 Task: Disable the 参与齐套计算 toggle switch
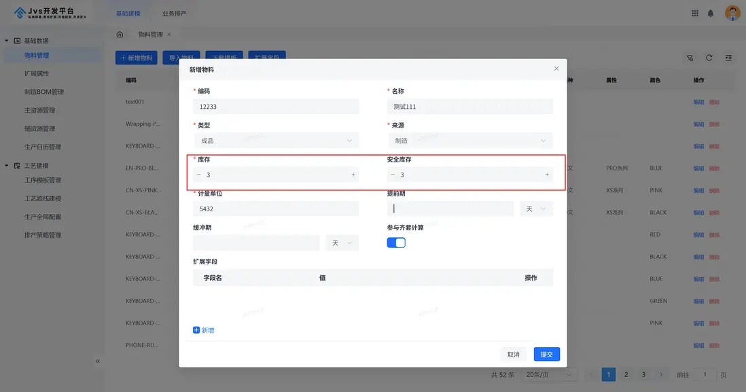[x=396, y=242]
